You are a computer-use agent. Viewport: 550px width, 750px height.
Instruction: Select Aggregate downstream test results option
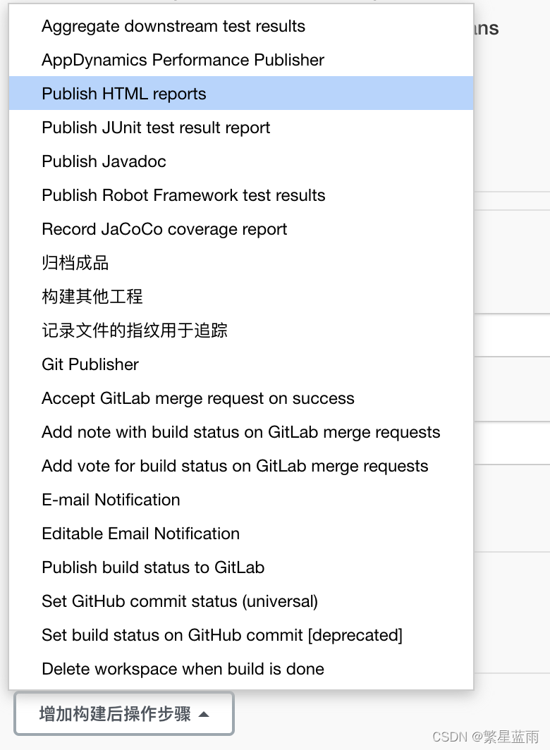click(x=240, y=26)
